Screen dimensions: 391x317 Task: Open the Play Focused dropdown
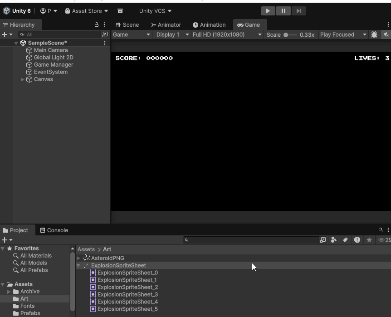pos(343,34)
